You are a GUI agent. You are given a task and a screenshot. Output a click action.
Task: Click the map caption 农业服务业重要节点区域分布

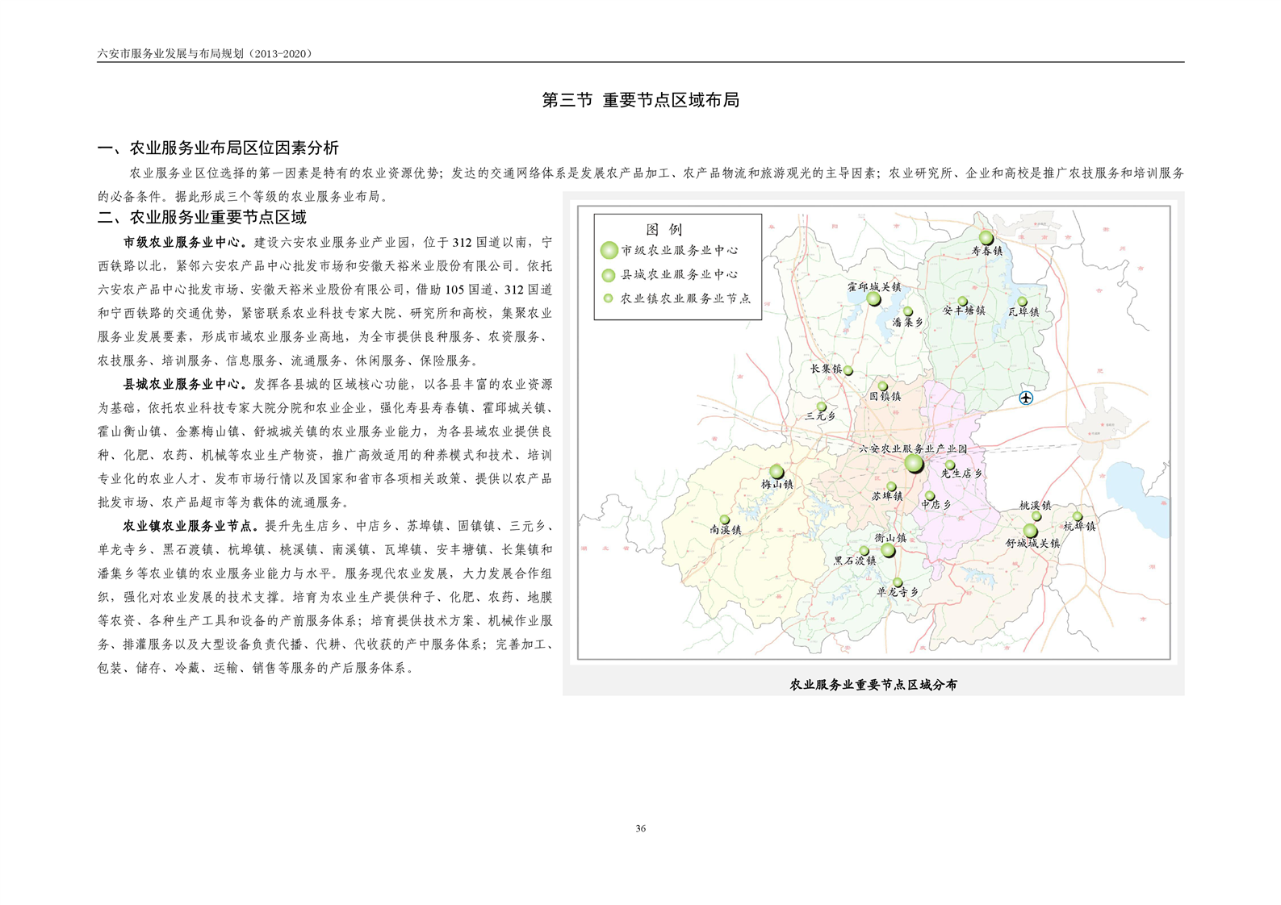click(x=873, y=685)
